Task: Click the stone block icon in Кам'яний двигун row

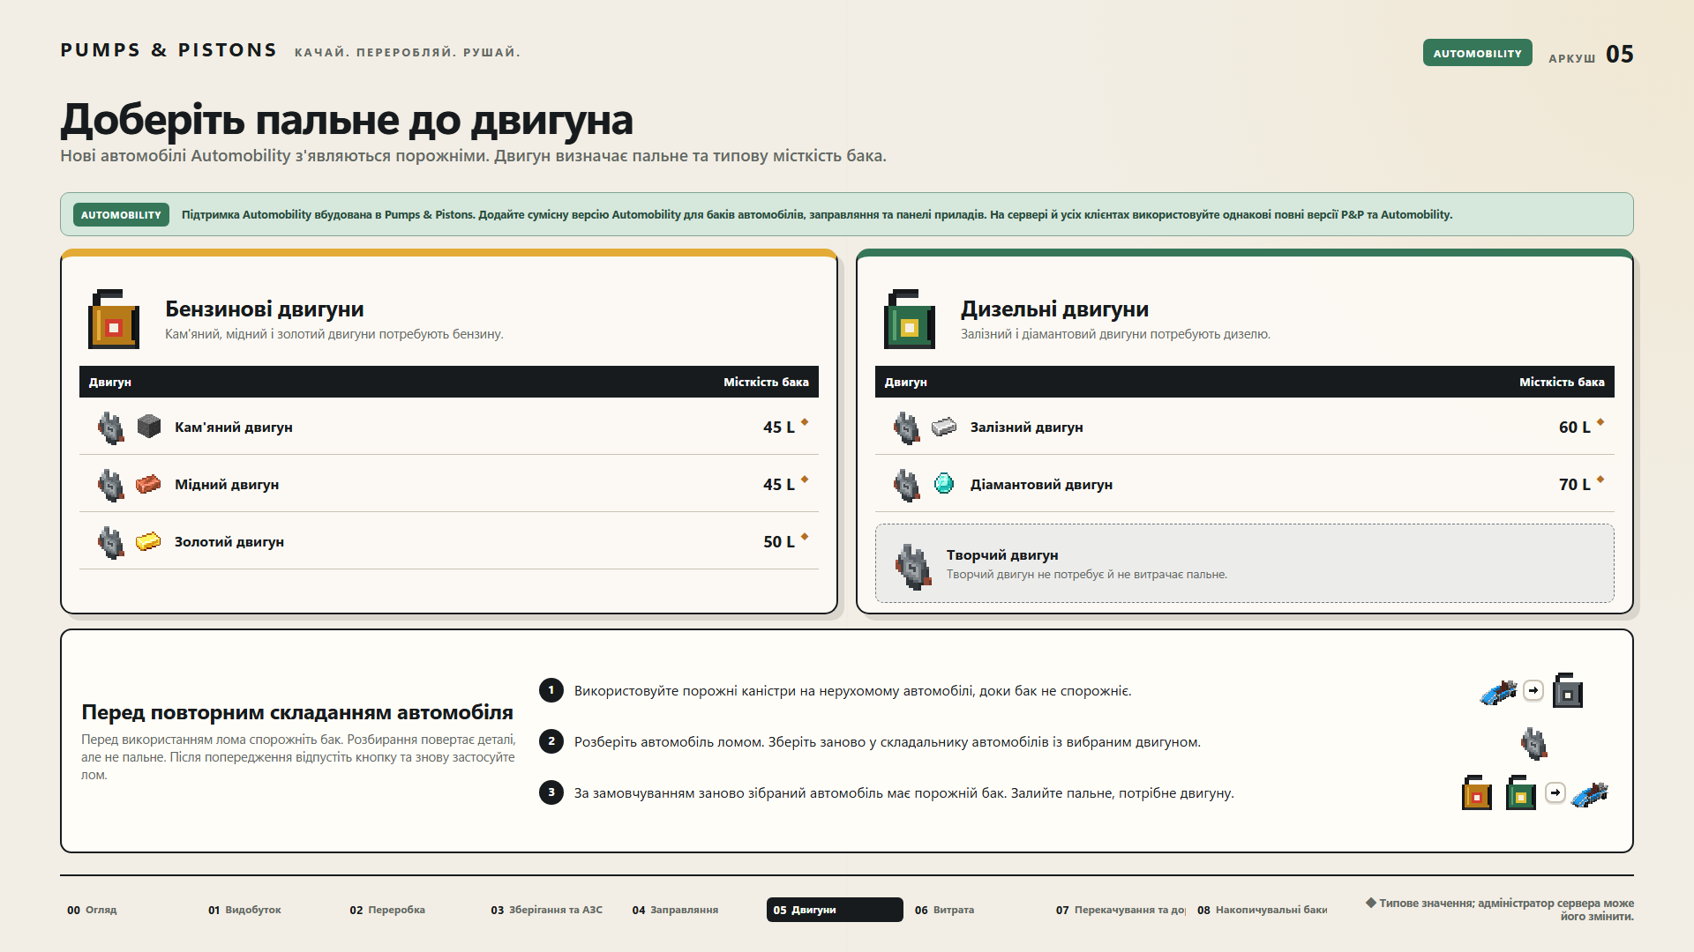Action: 149,427
